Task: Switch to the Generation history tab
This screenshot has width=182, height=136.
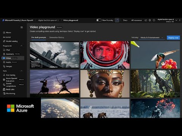Action: (56, 37)
